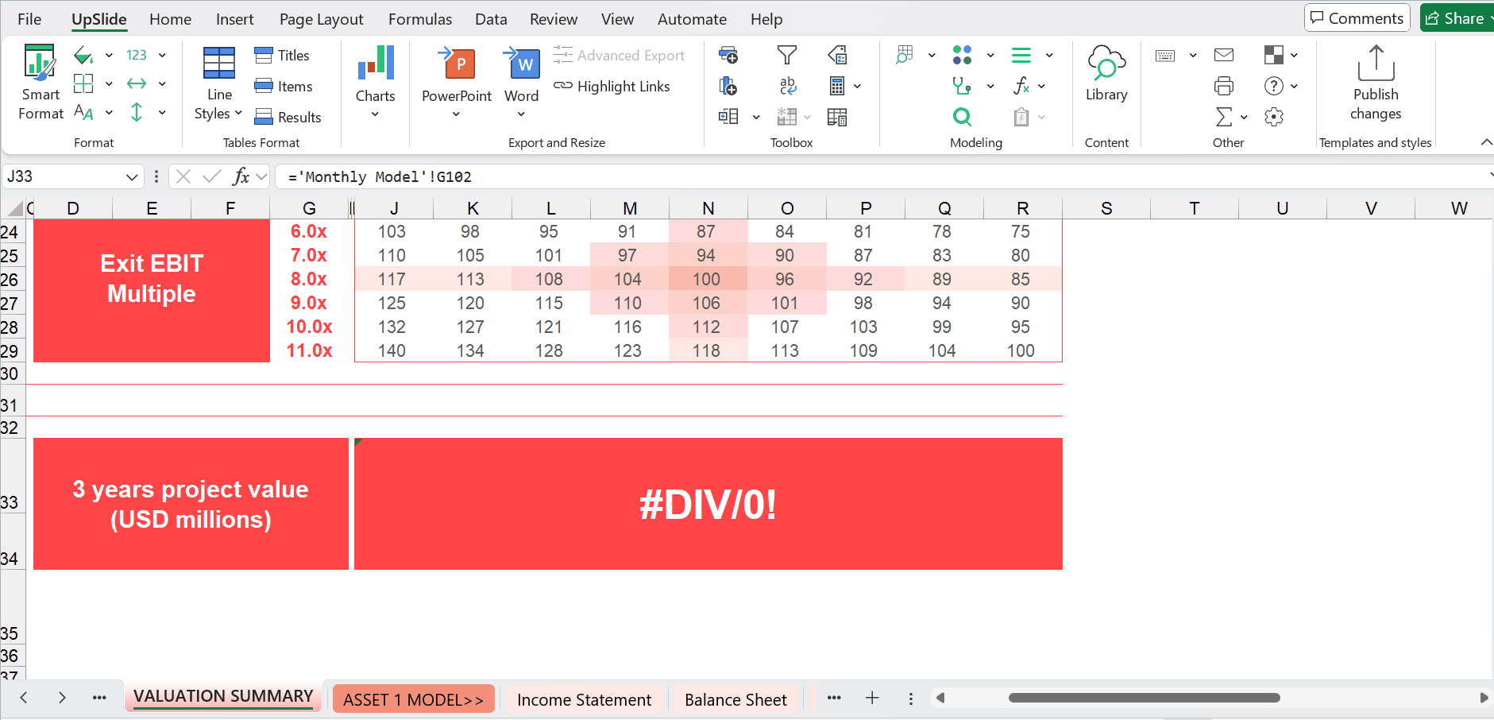Open the Formulas ribbon tab
Image resolution: width=1494 pixels, height=720 pixels.
[419, 19]
